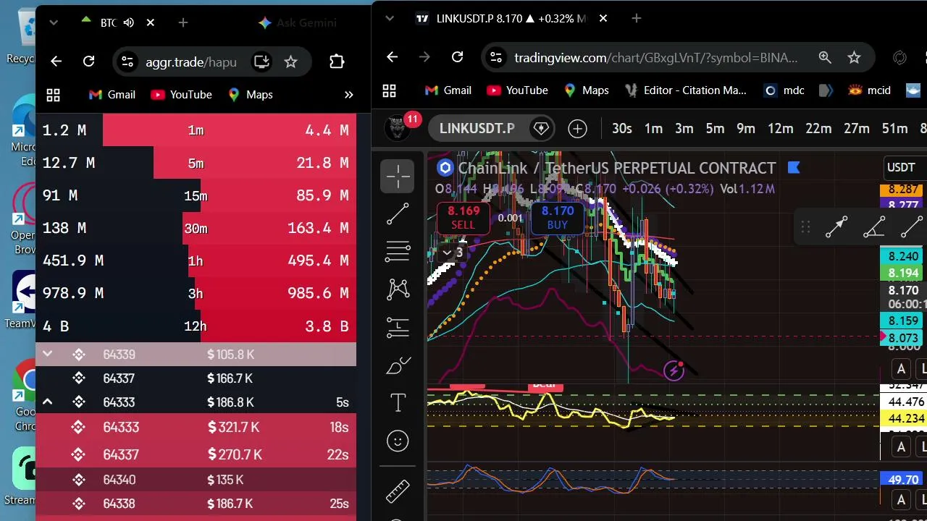Viewport: 927px width, 521px height.
Task: Pick the arrow line from favorites toolbar
Action: point(836,227)
